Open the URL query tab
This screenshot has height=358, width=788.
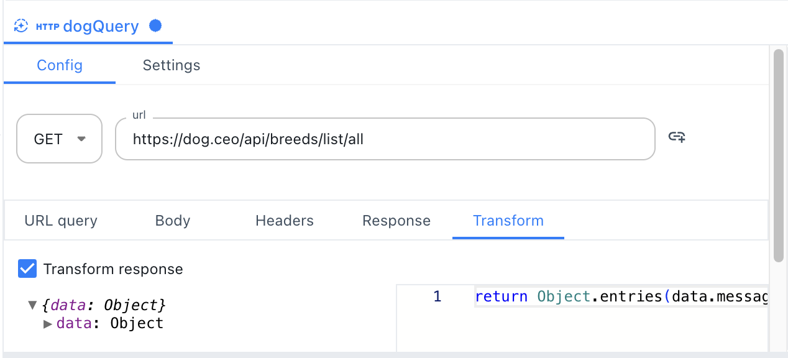tap(61, 221)
